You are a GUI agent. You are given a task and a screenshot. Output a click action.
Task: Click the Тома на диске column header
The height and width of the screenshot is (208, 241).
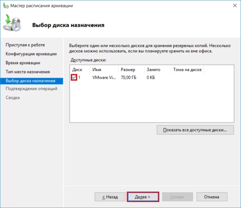pyautogui.click(x=187, y=70)
